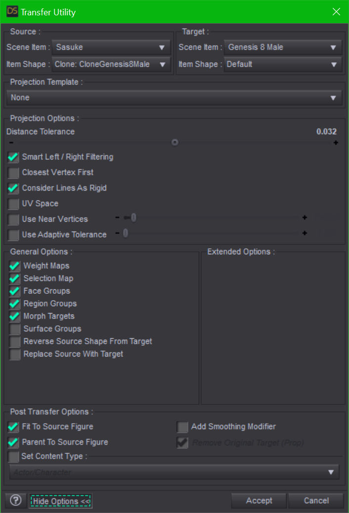
Task: Click the Use Near Vertices plus icon
Action: point(305,217)
